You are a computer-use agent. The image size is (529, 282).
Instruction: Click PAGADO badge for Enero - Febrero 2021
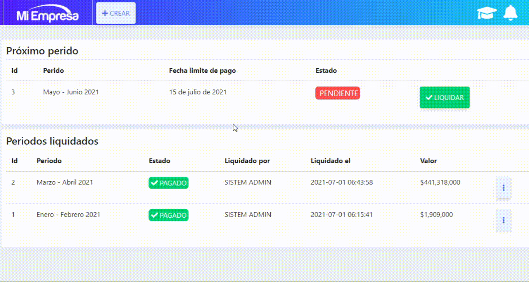point(168,215)
